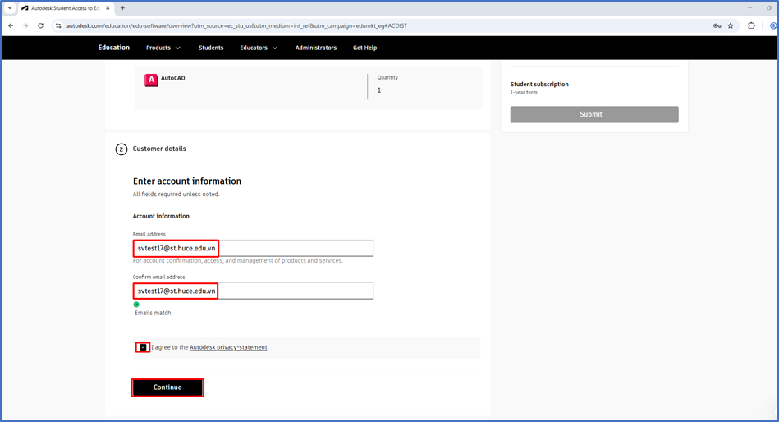The width and height of the screenshot is (779, 422).
Task: Reload the page with the refresh icon
Action: (40, 25)
